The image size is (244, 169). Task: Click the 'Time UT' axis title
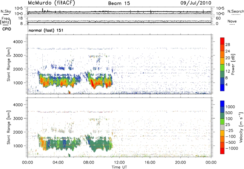click(119, 167)
